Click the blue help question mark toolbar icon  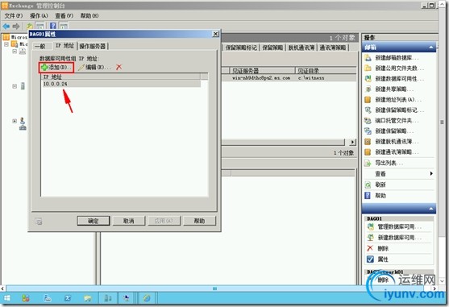point(53,27)
